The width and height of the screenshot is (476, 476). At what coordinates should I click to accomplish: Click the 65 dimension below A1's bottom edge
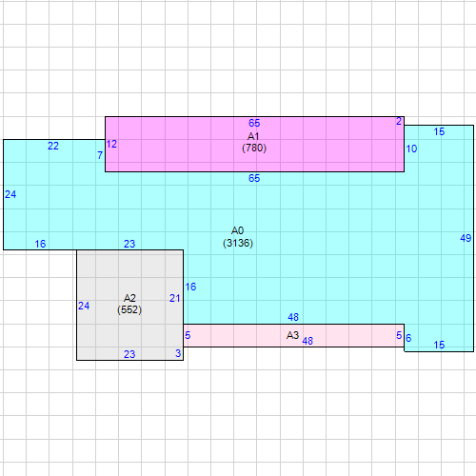coord(254,178)
